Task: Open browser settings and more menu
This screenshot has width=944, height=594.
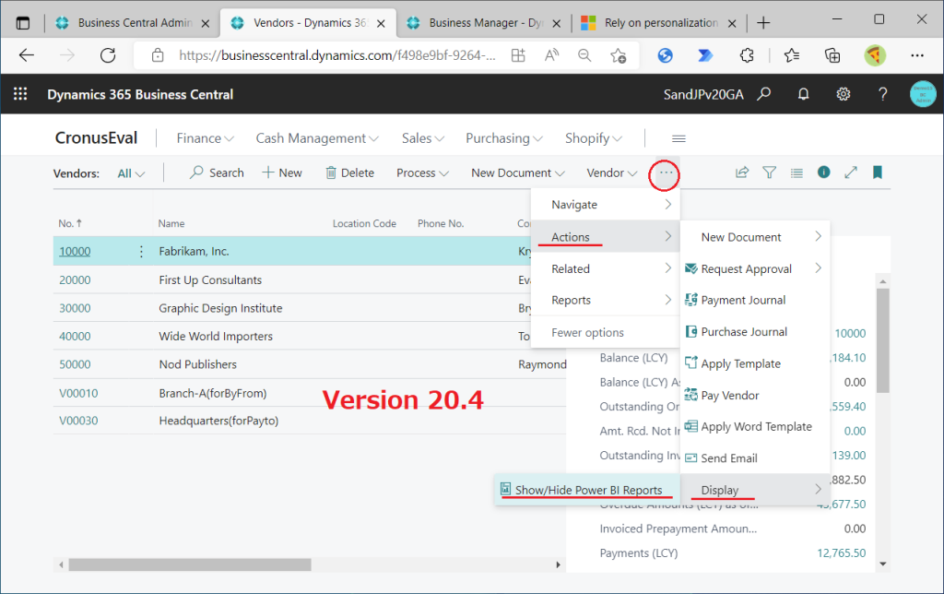Action: tap(917, 55)
